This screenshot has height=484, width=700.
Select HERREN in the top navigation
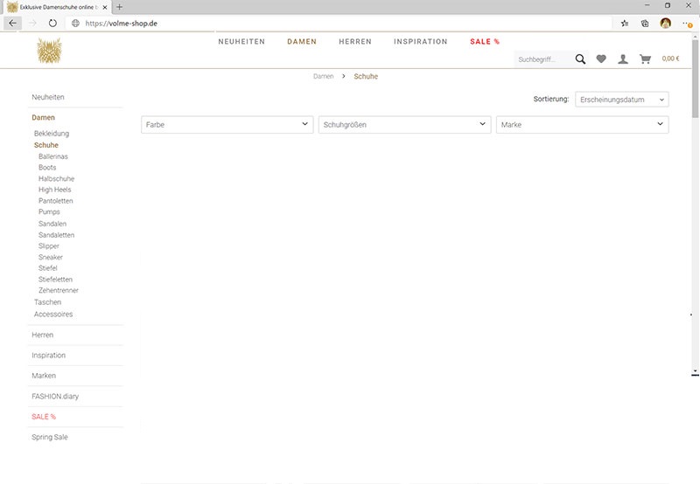[x=355, y=42]
